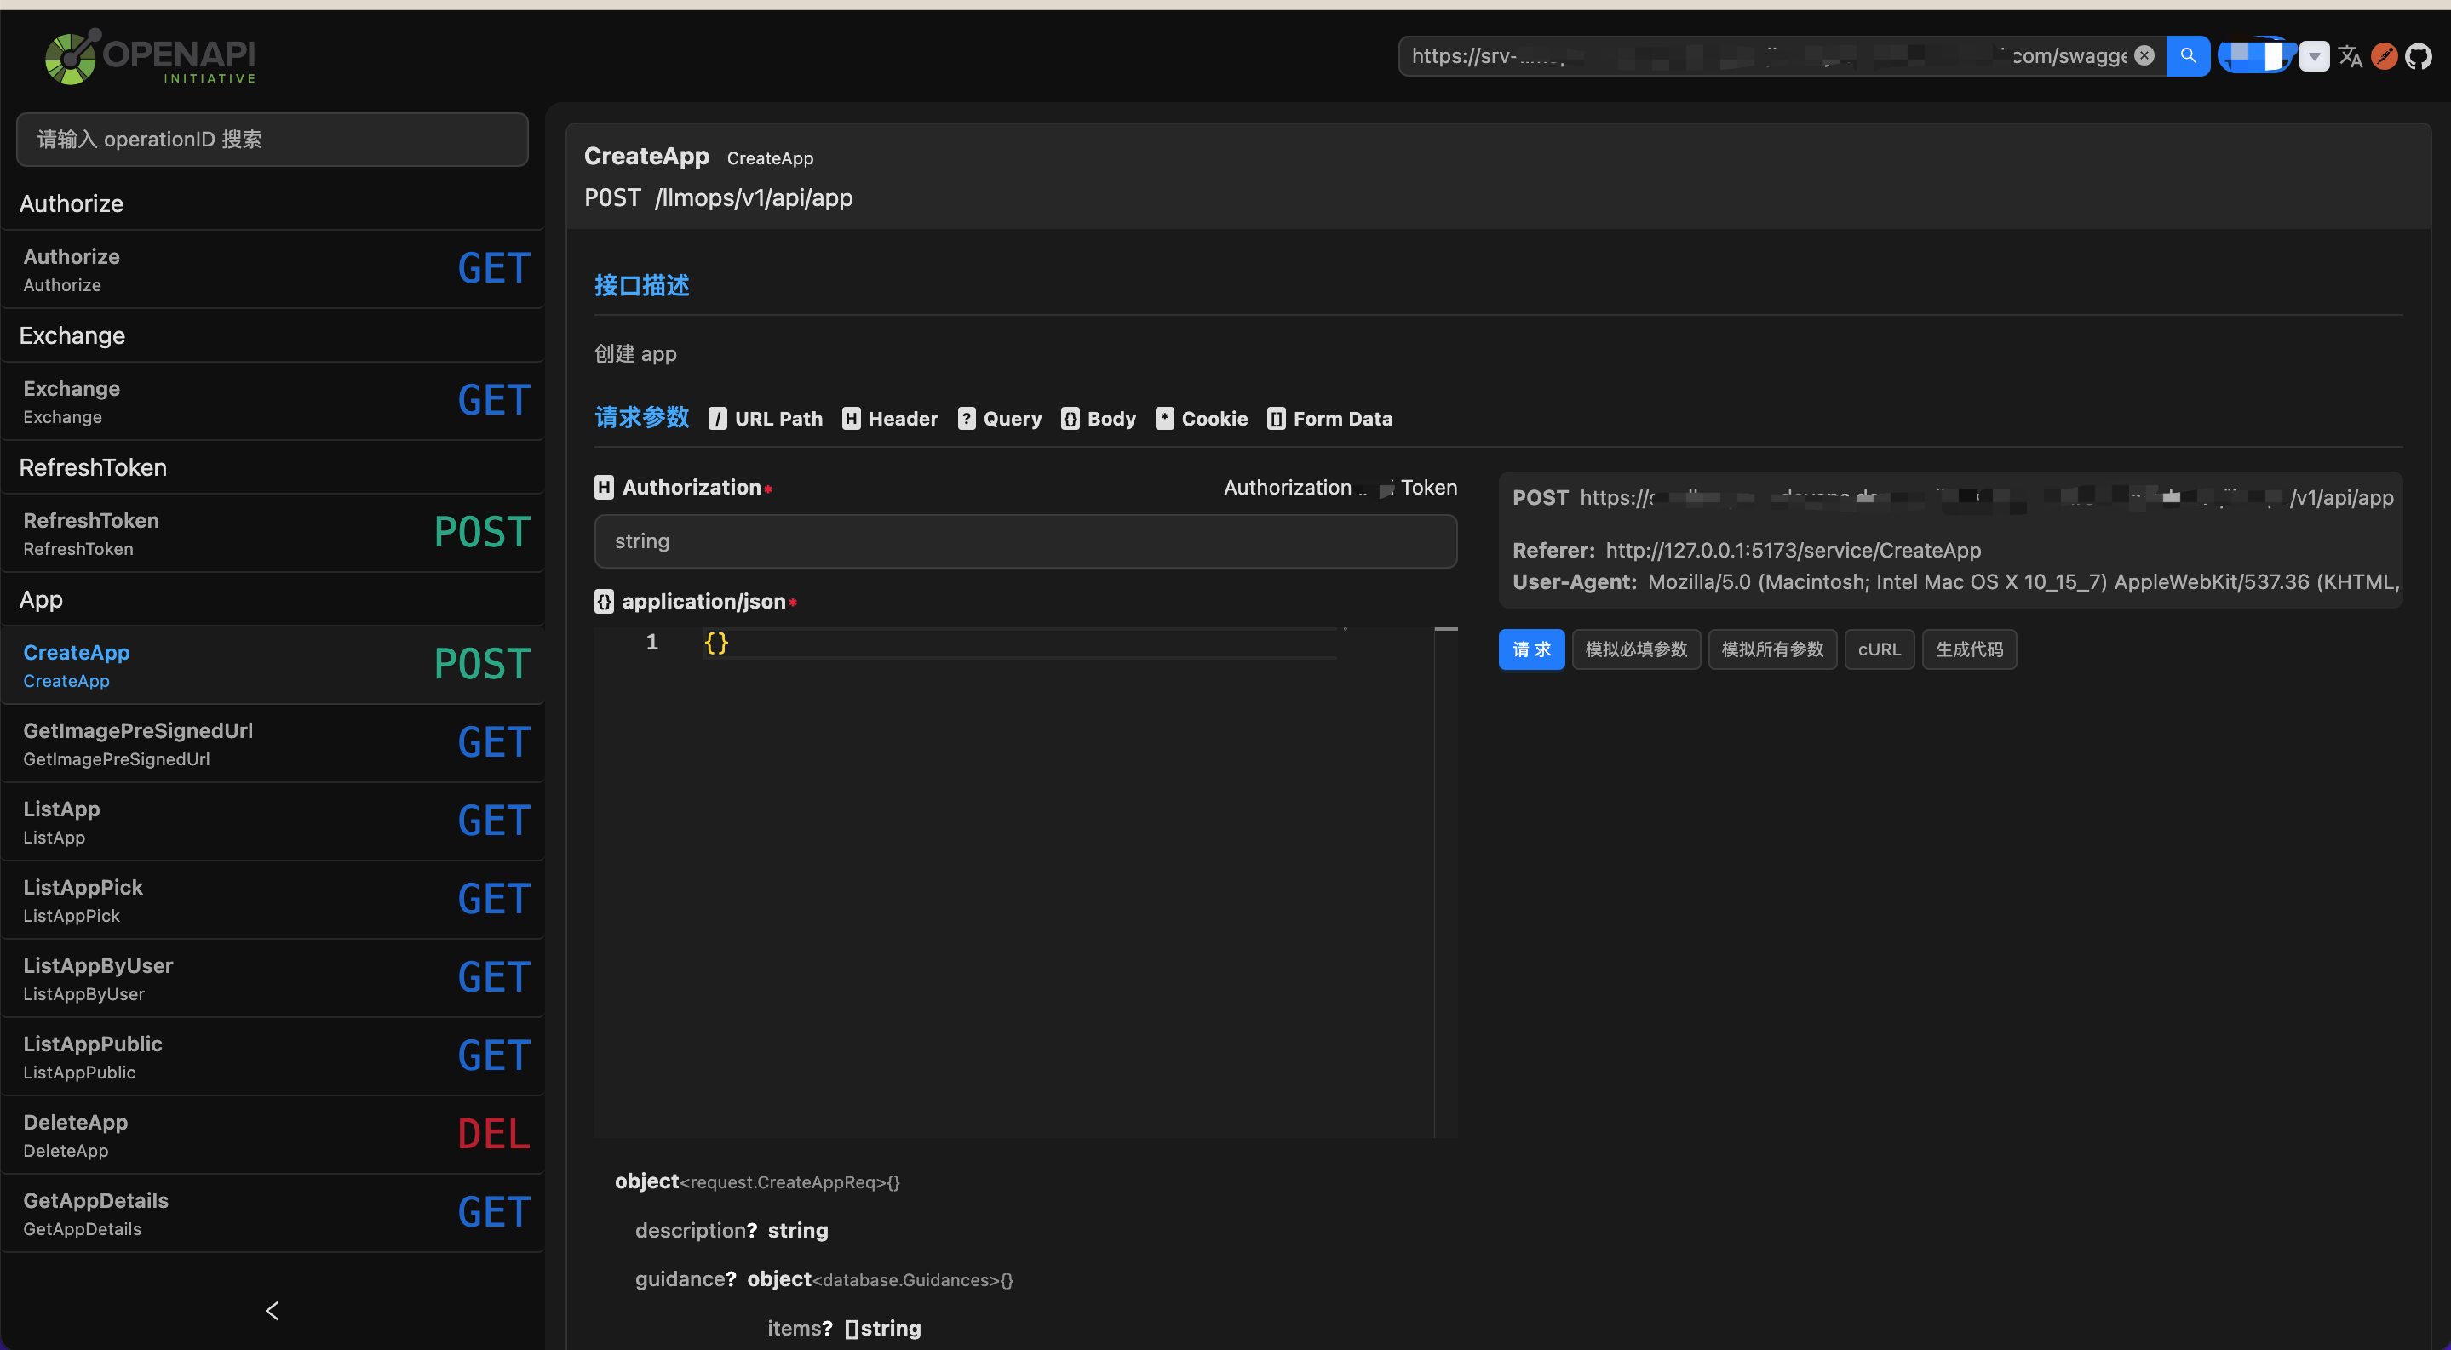
Task: Click the Postman export icon
Action: point(2385,56)
